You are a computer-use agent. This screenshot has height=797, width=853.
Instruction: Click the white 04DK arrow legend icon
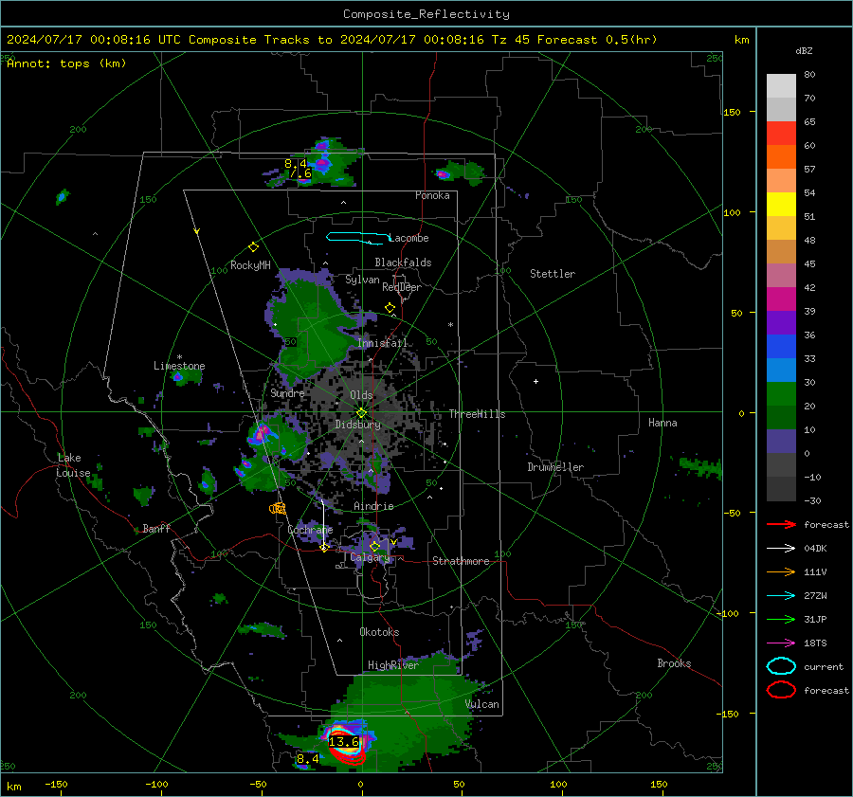pyautogui.click(x=781, y=549)
